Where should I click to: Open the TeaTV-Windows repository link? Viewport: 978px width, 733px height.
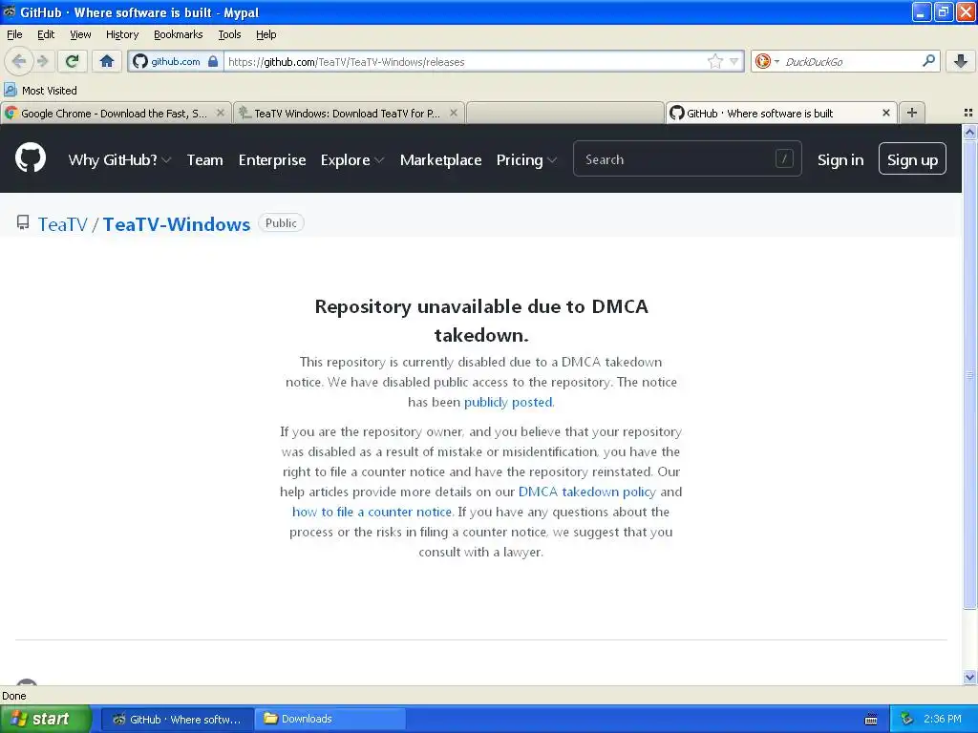(x=177, y=223)
